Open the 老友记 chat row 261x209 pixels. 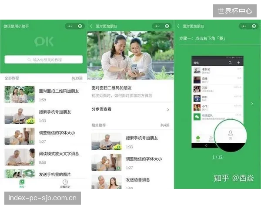pyautogui.click(x=217, y=71)
